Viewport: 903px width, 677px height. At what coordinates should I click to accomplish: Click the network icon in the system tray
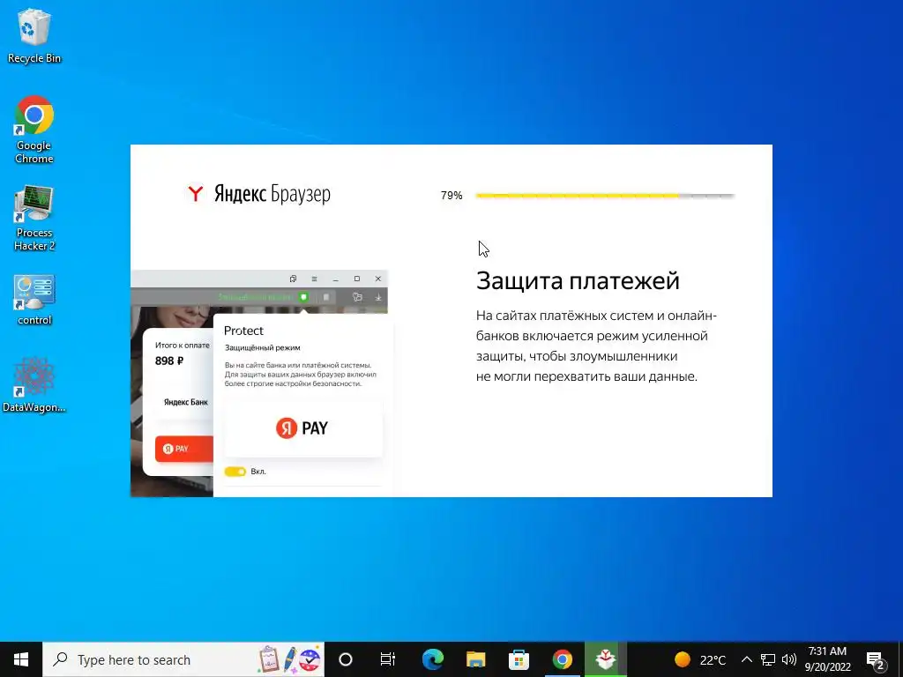tap(768, 659)
